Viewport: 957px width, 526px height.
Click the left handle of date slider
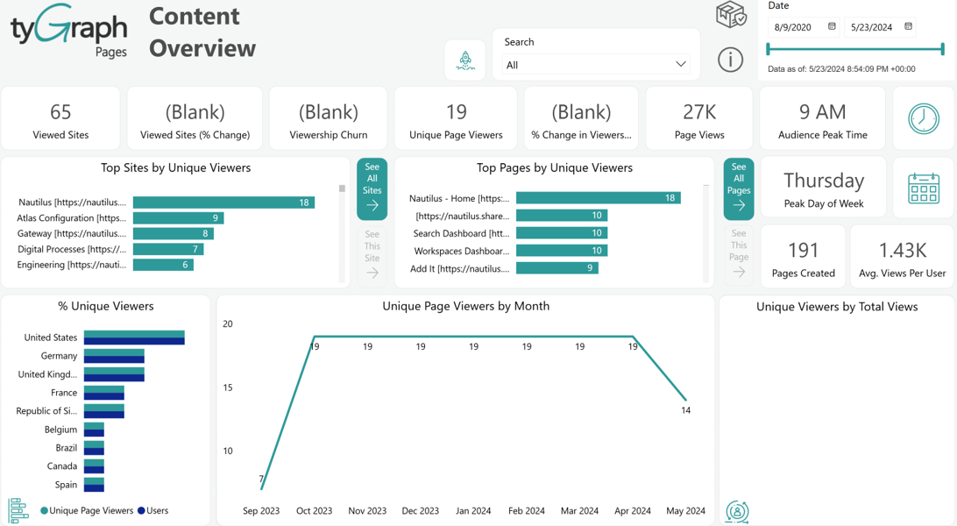[768, 48]
